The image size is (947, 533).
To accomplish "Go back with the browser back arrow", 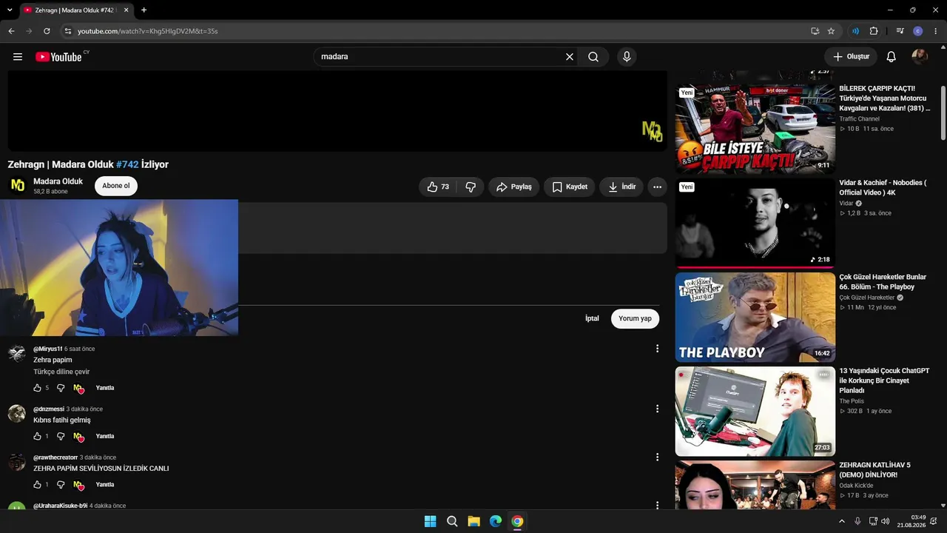I will coord(11,31).
